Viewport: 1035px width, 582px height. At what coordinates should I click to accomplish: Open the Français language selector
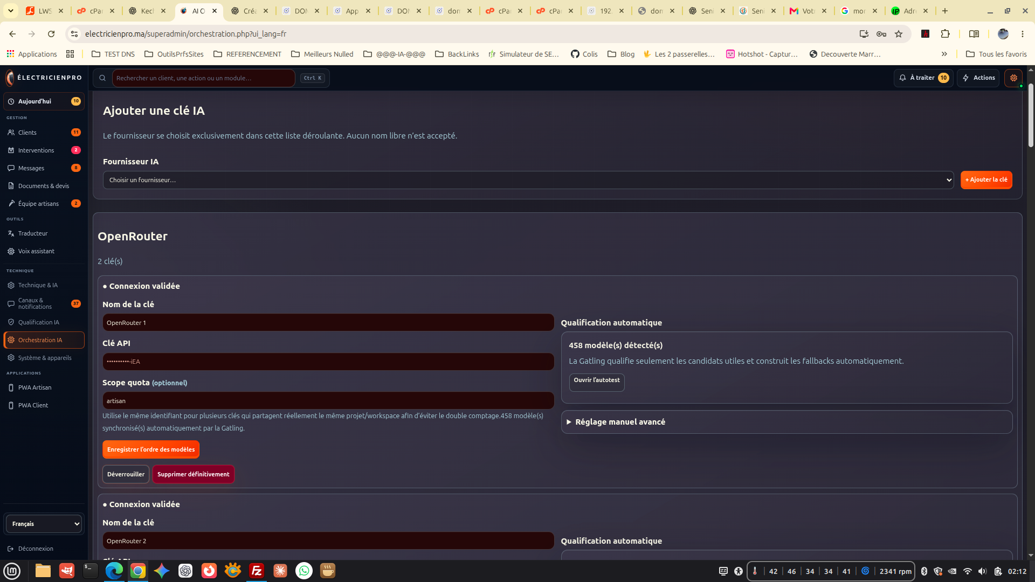click(44, 524)
